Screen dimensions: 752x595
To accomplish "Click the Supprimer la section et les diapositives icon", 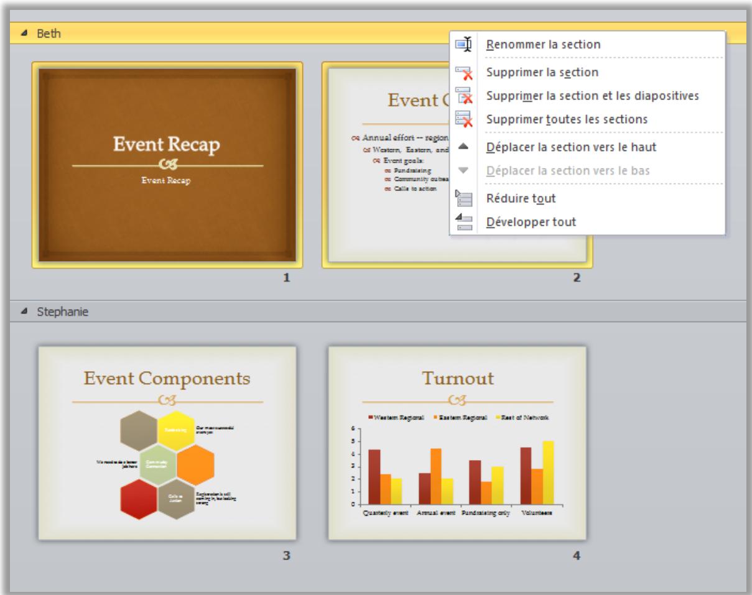I will [x=463, y=96].
